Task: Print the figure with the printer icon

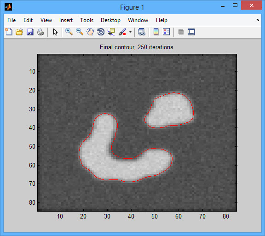Action: point(40,32)
